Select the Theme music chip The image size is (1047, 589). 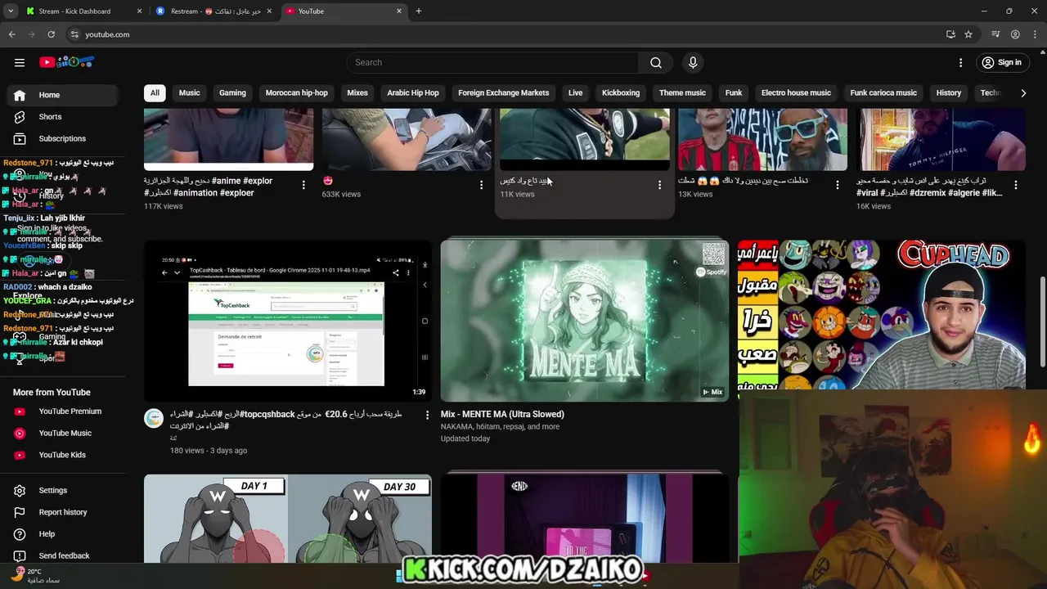tap(682, 93)
